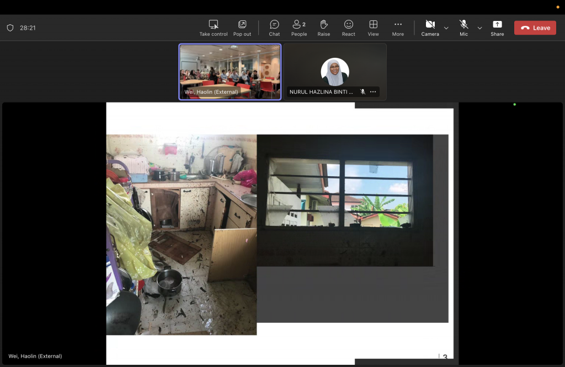The height and width of the screenshot is (367, 565).
Task: Expand the Camera options chevron
Action: pos(446,28)
